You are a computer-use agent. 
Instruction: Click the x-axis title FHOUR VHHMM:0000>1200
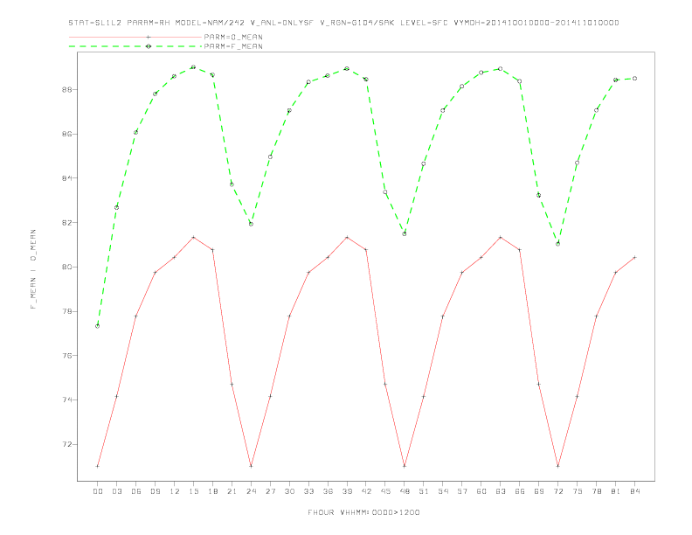tap(363, 512)
